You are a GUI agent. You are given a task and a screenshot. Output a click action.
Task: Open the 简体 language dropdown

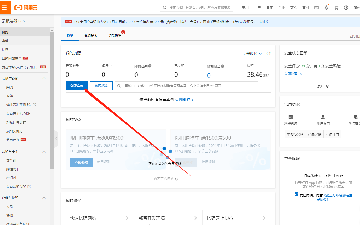pos(356,8)
